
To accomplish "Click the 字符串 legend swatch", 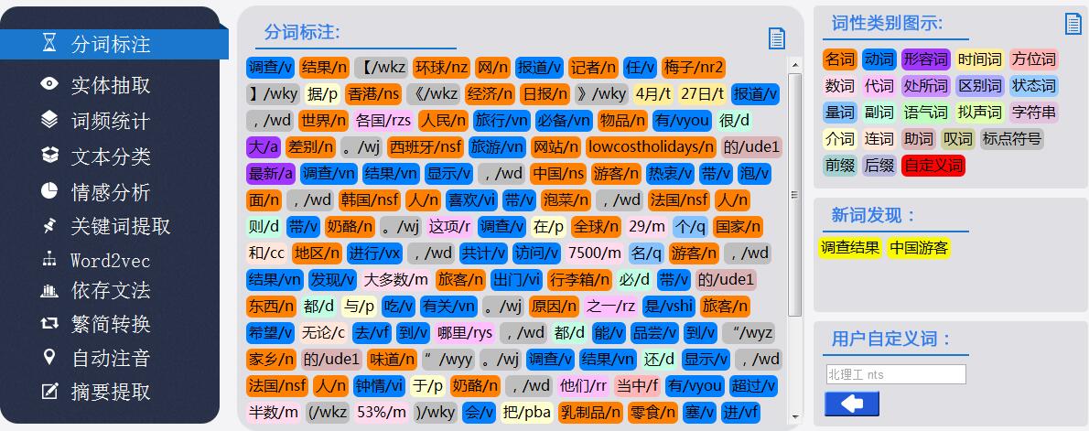I will pyautogui.click(x=1033, y=113).
